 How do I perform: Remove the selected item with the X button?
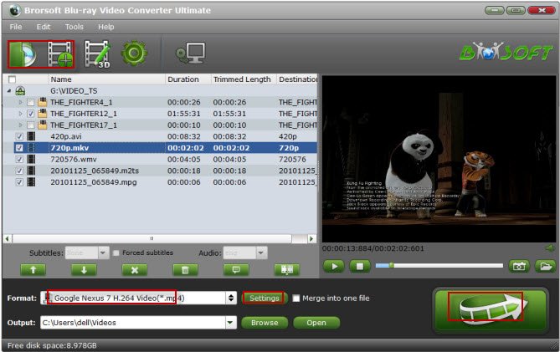[x=135, y=270]
